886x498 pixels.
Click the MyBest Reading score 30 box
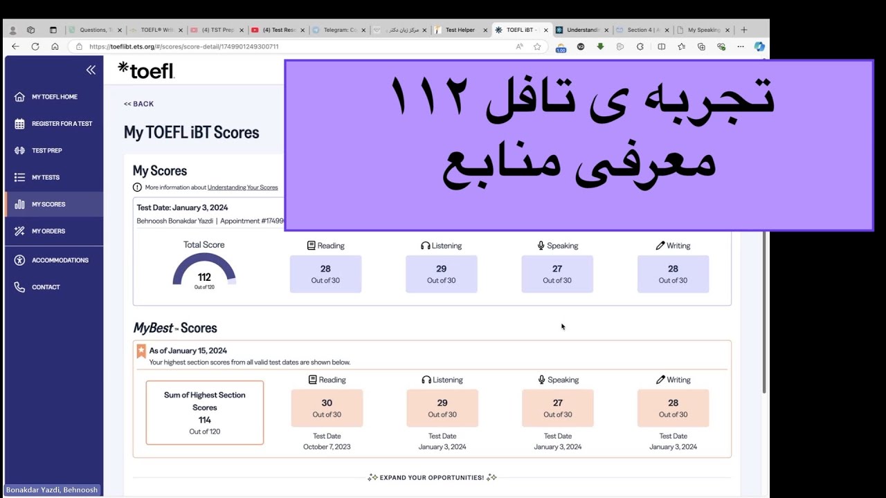[x=327, y=408]
